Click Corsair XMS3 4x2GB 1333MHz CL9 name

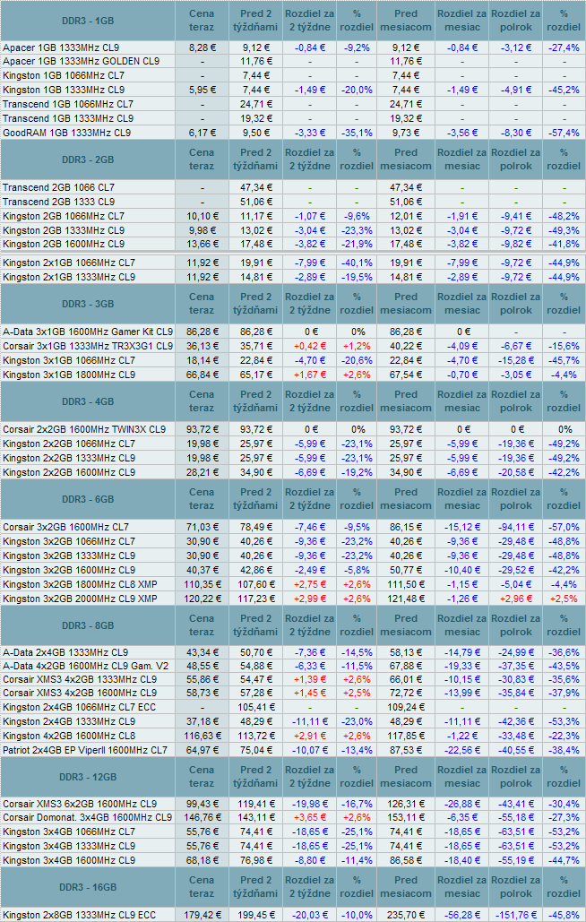click(80, 678)
